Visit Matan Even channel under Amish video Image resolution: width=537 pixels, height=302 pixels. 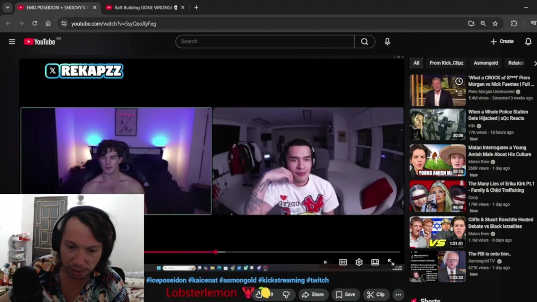(x=479, y=161)
